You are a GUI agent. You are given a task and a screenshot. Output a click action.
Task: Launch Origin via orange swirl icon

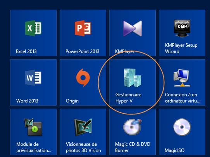[x=83, y=78]
